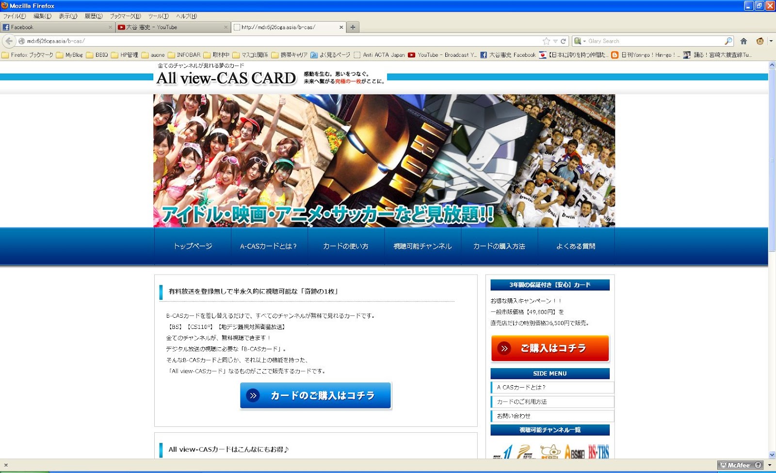Click the カードの購入方法 navigation item
The image size is (776, 473).
tap(499, 246)
